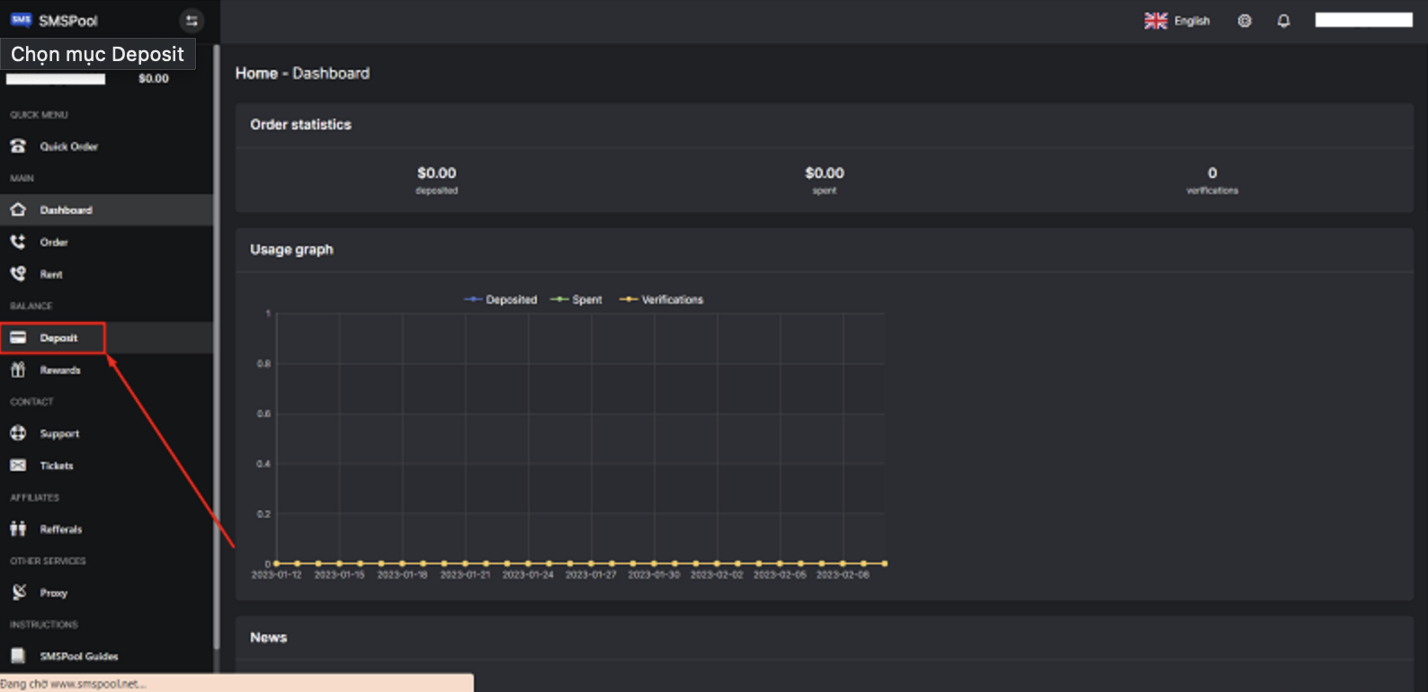Open notifications bell icon
Image resolution: width=1428 pixels, height=692 pixels.
tap(1283, 21)
